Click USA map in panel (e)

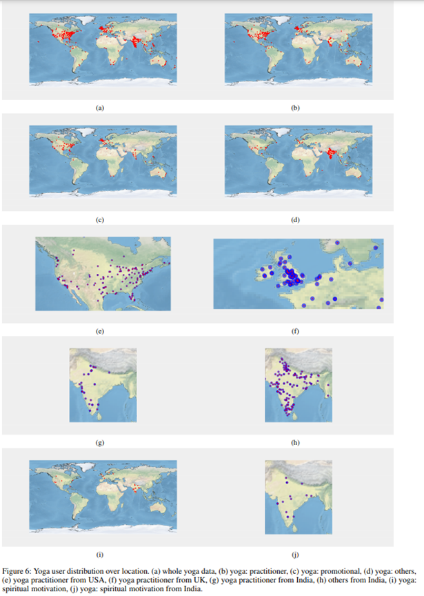click(103, 274)
